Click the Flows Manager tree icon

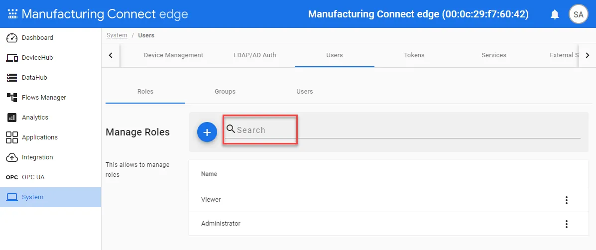click(x=12, y=97)
